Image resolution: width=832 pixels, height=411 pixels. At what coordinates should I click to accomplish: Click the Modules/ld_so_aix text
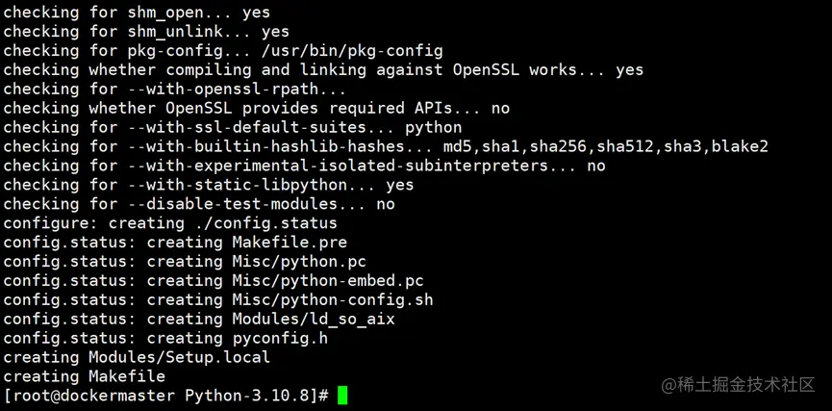tap(314, 320)
